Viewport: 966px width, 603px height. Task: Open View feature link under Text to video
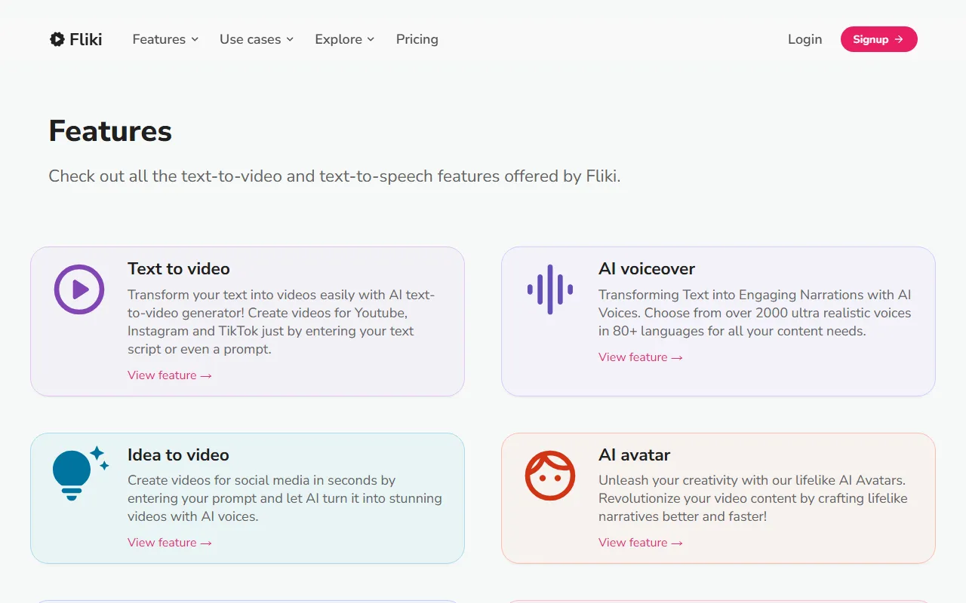169,375
